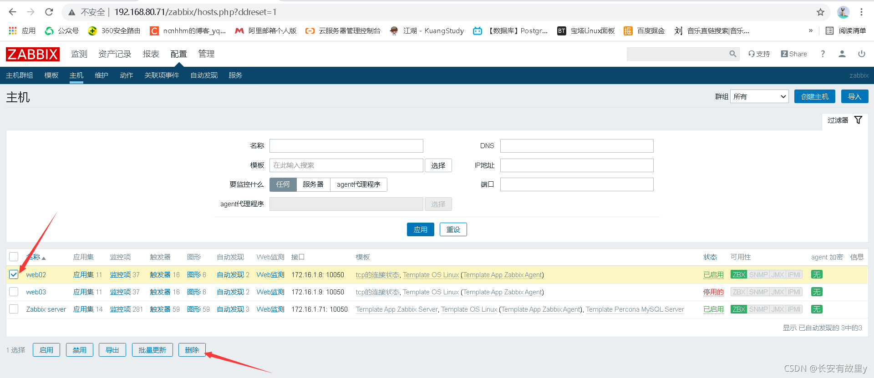Open web03 触发器 link

[160, 292]
